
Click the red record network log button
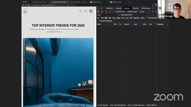pyautogui.click(x=98, y=12)
